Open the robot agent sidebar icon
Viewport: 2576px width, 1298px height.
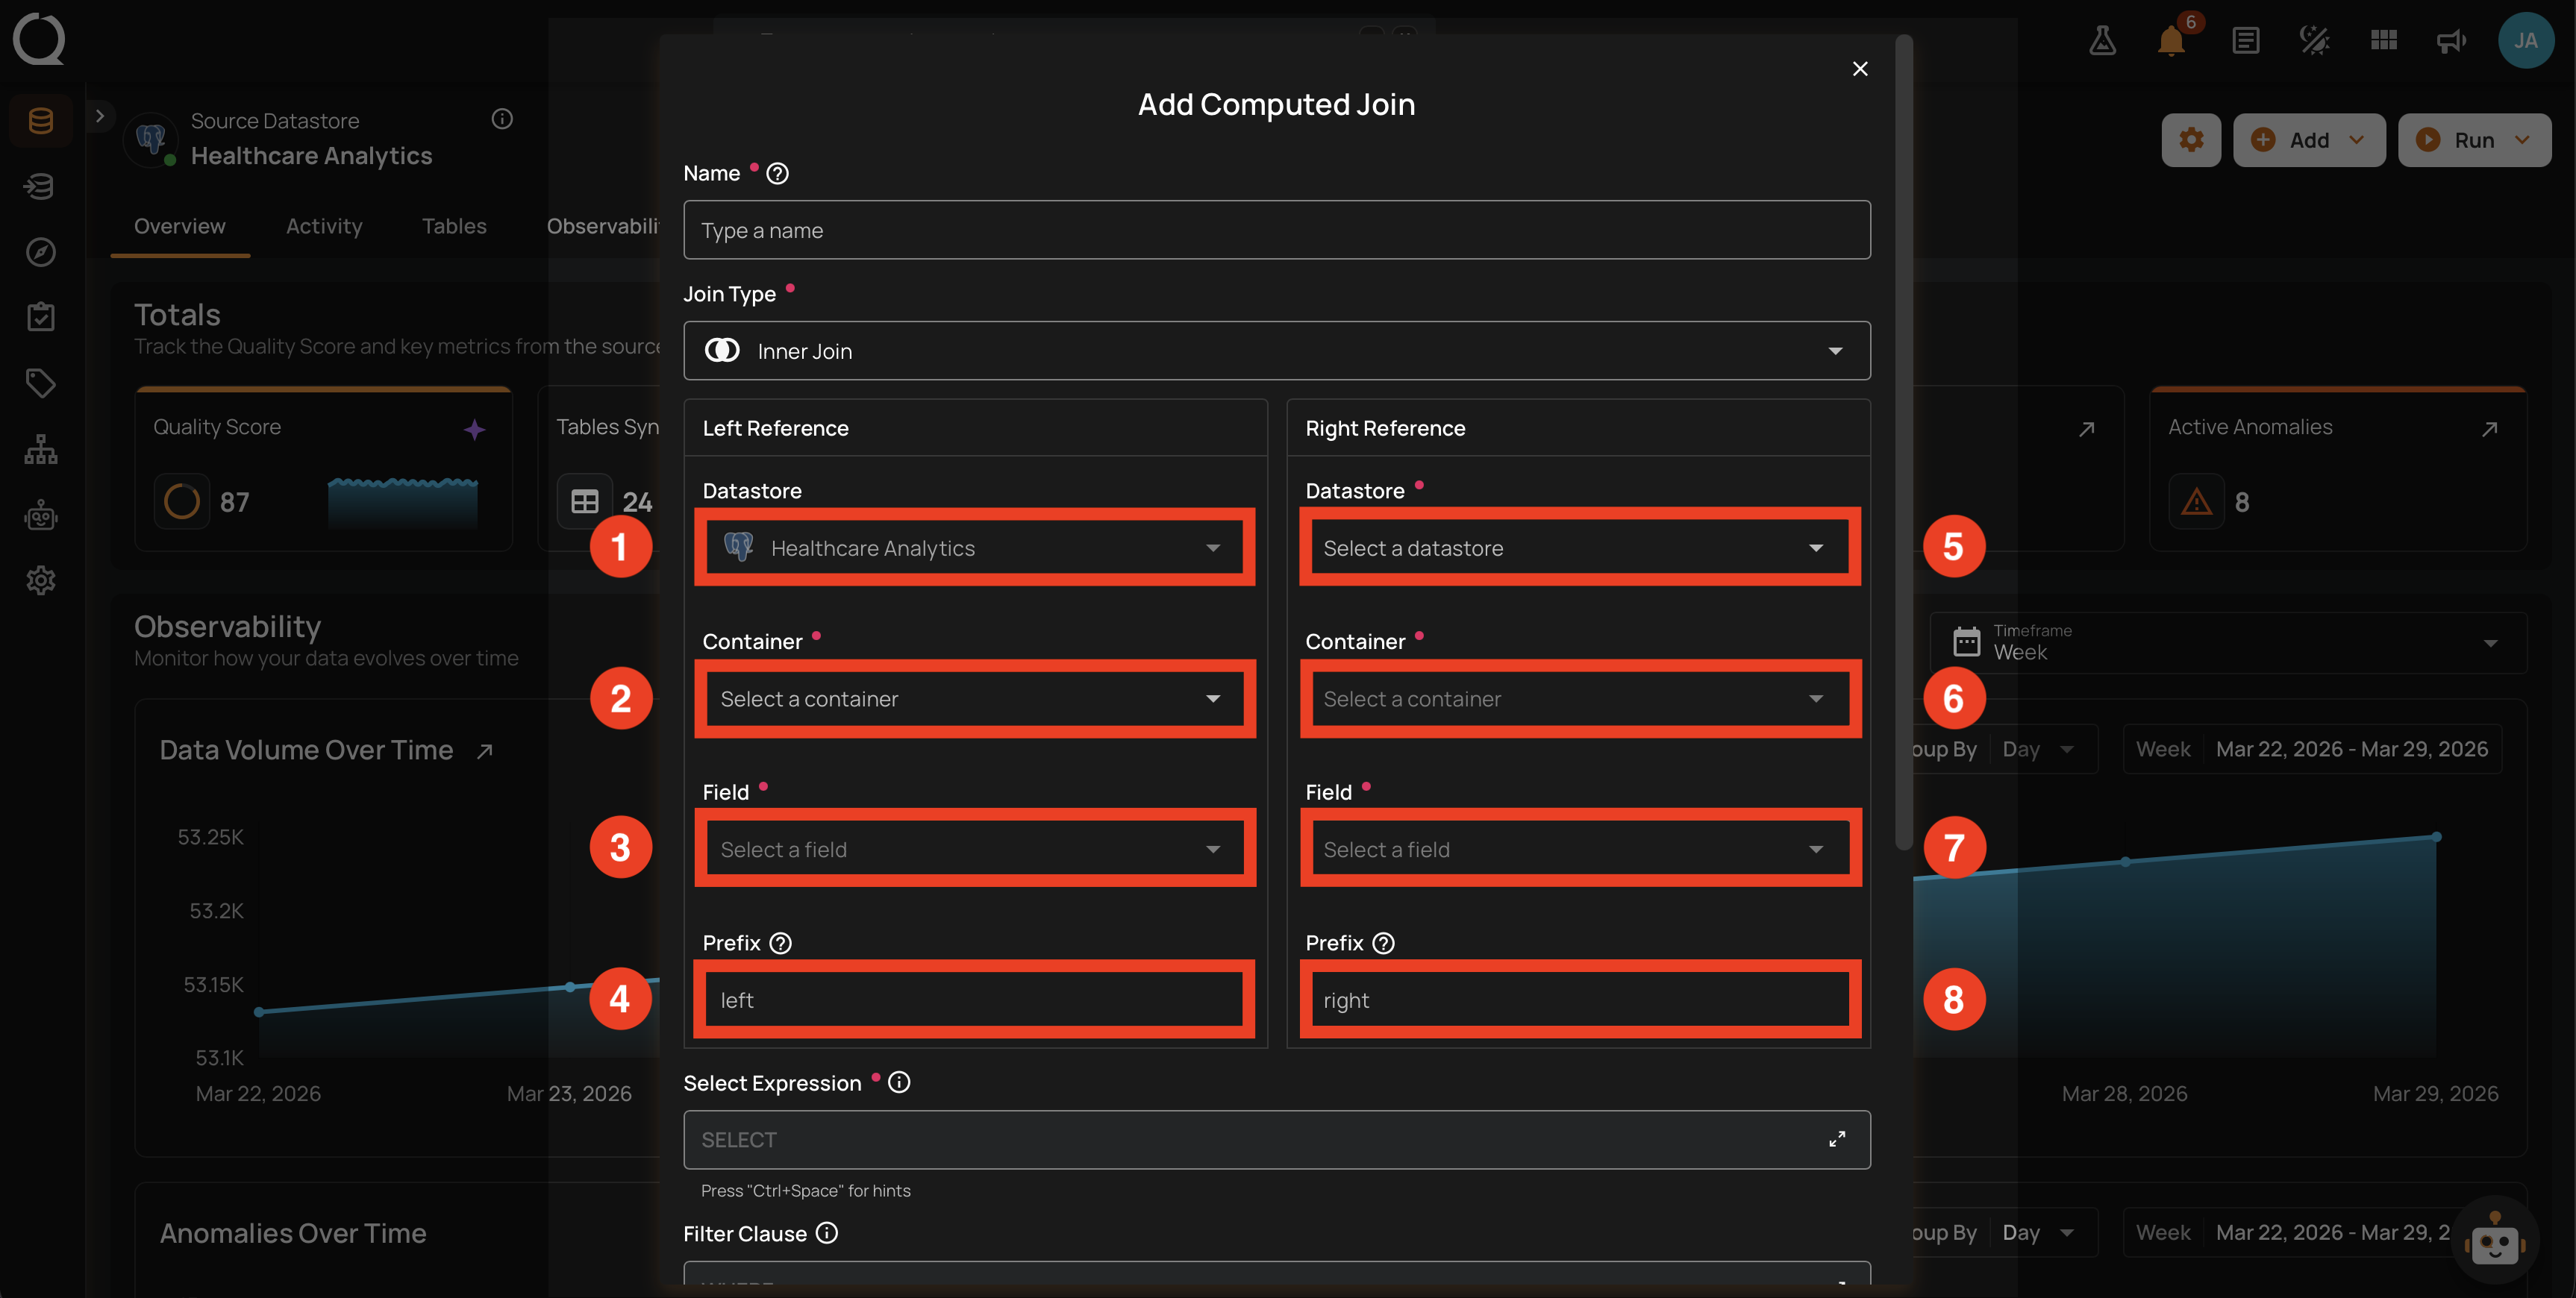point(41,515)
